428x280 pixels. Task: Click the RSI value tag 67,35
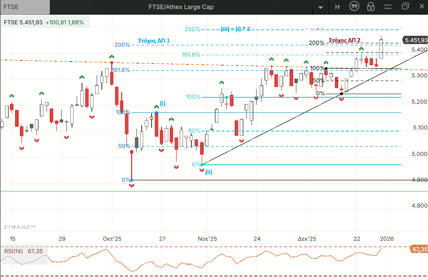point(419,249)
